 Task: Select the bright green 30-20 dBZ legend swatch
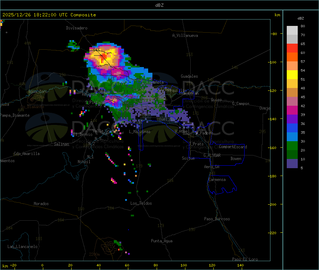(292, 145)
